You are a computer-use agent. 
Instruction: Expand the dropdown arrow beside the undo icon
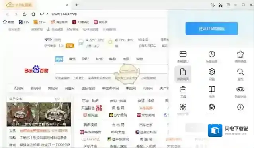47,14
